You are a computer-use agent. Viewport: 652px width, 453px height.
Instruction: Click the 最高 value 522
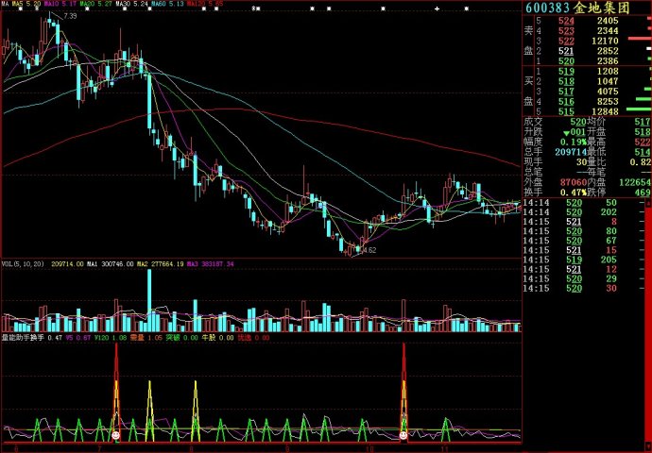pyautogui.click(x=643, y=143)
